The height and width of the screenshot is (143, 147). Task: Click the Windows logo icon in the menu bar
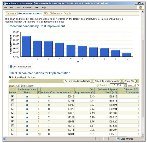[x=140, y=7]
